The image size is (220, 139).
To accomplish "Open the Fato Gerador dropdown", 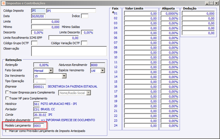I will pos(51,70).
